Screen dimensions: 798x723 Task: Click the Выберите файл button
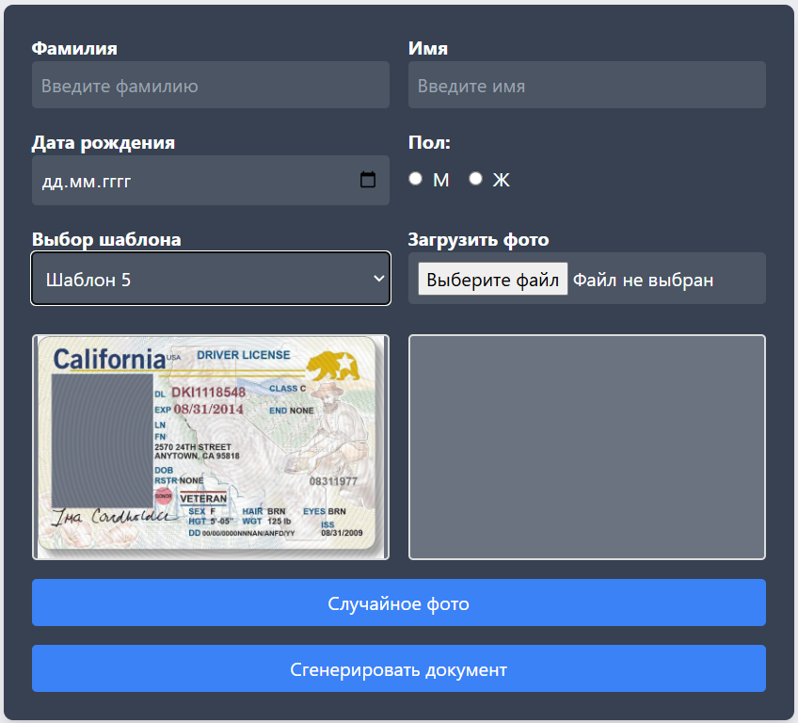pyautogui.click(x=493, y=279)
